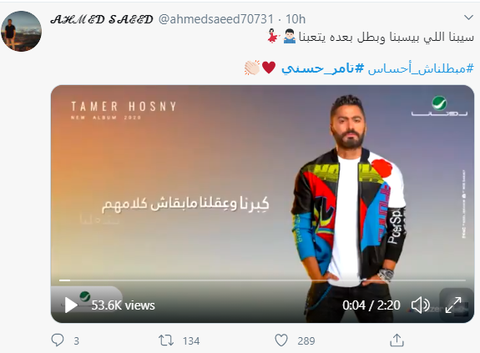Open the #تامر_حسني hashtag
Screen dimensions: 480x353
[323, 68]
